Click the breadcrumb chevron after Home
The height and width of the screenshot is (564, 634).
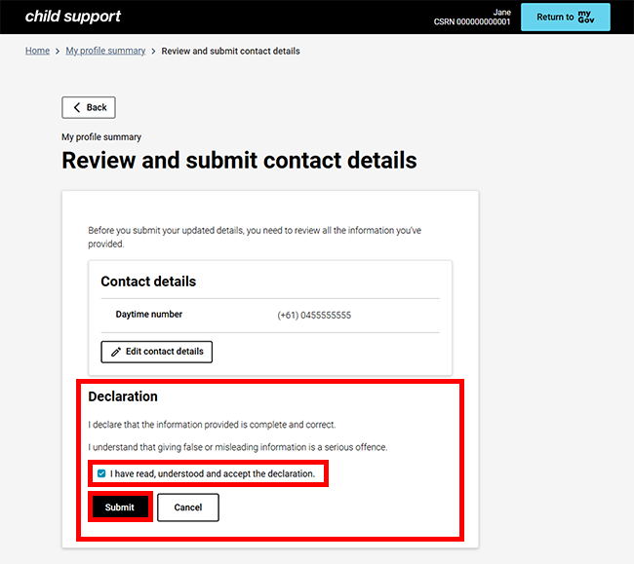coord(58,51)
